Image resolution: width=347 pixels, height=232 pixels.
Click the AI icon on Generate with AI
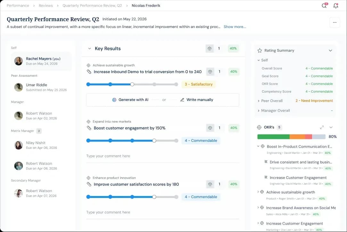coord(114,100)
